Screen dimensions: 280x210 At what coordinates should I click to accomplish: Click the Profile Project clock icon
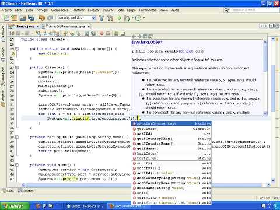138,18
